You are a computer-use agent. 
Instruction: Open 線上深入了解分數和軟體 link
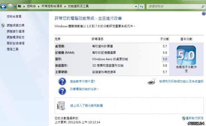click(x=87, y=105)
